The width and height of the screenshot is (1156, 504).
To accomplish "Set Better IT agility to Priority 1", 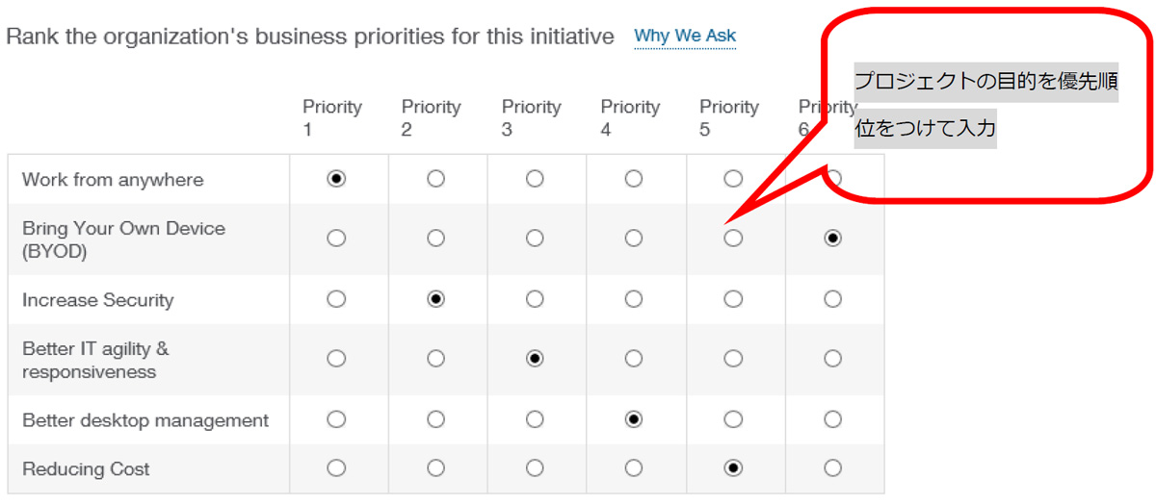I will 336,359.
